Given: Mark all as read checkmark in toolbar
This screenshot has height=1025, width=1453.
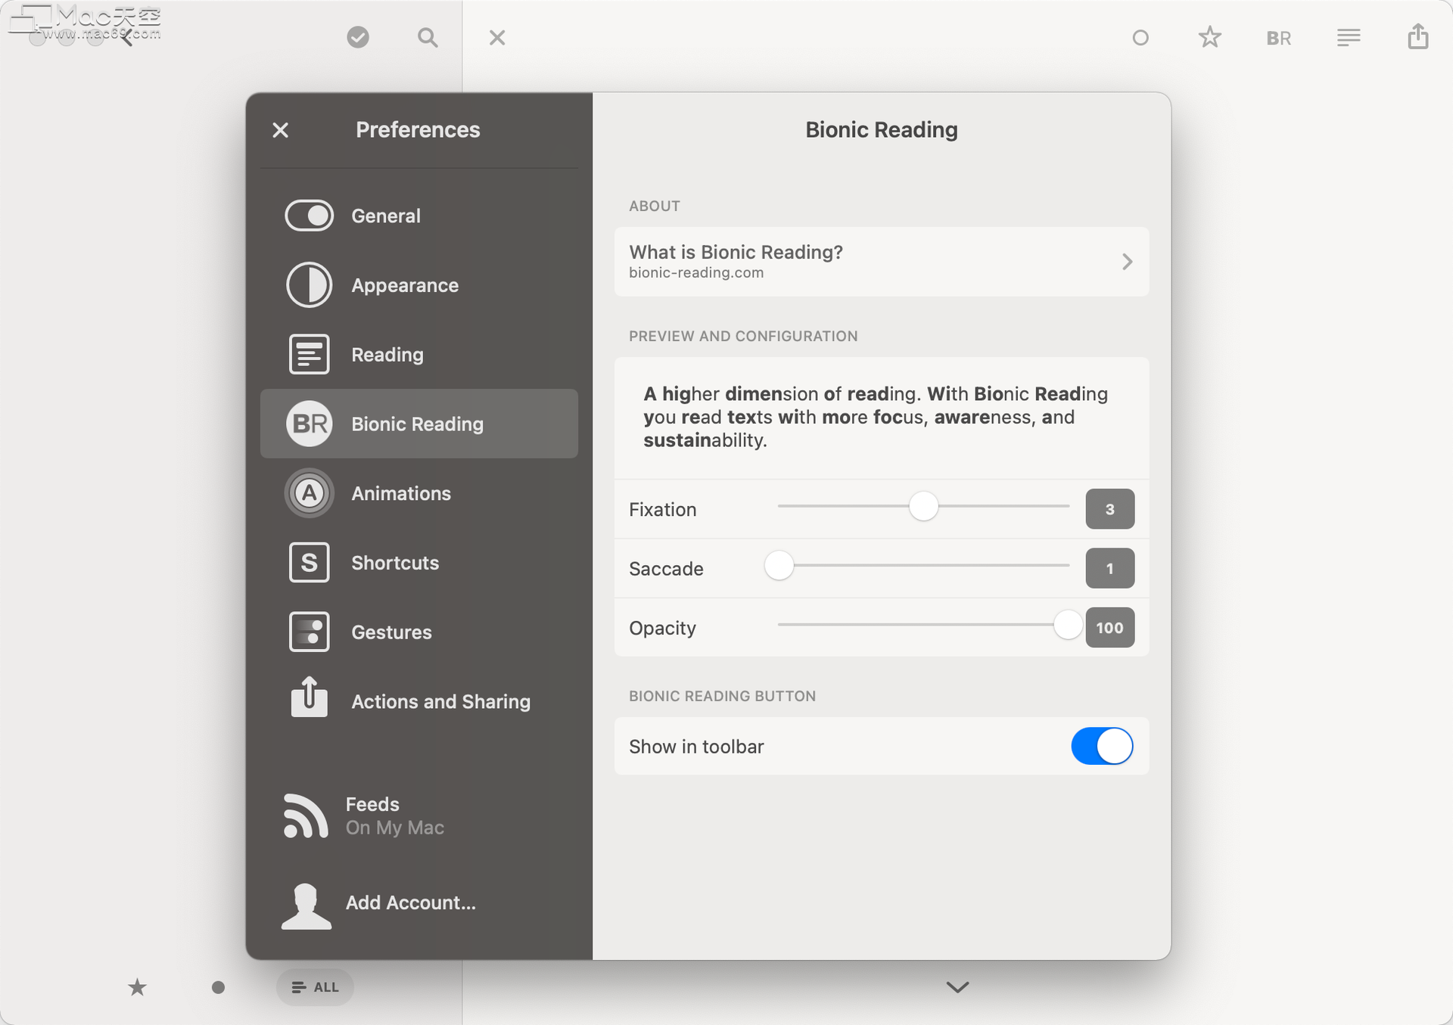Looking at the screenshot, I should click(358, 37).
